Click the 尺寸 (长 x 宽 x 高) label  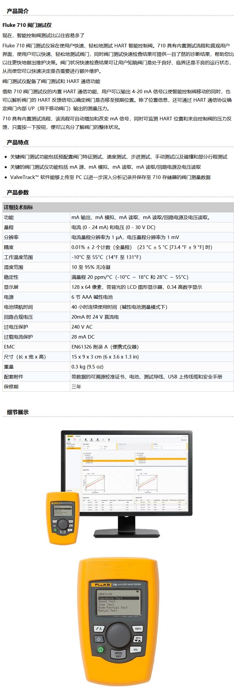tap(25, 357)
